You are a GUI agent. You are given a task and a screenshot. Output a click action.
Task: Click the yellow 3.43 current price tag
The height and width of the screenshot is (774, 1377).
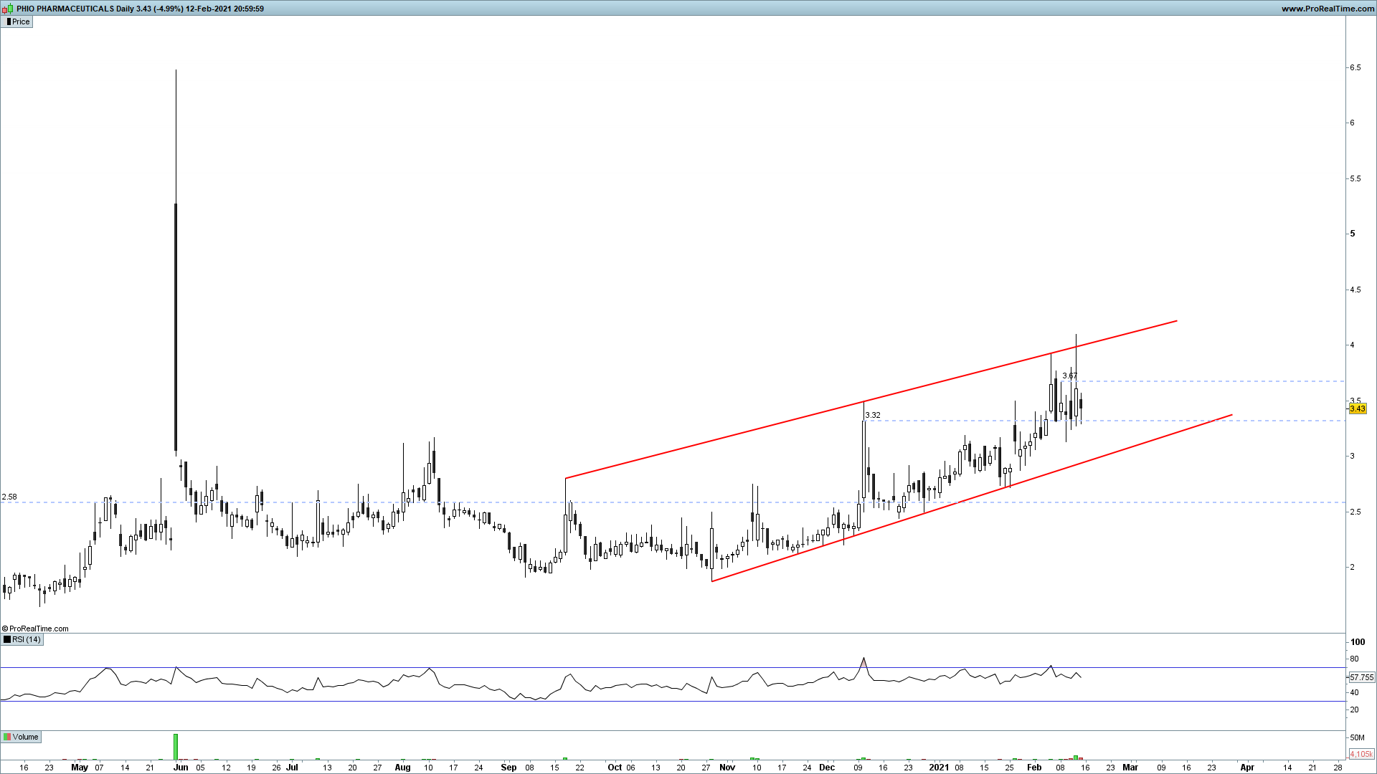click(1357, 409)
